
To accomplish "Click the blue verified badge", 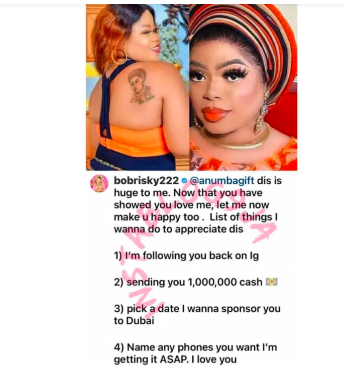I will pyautogui.click(x=184, y=180).
